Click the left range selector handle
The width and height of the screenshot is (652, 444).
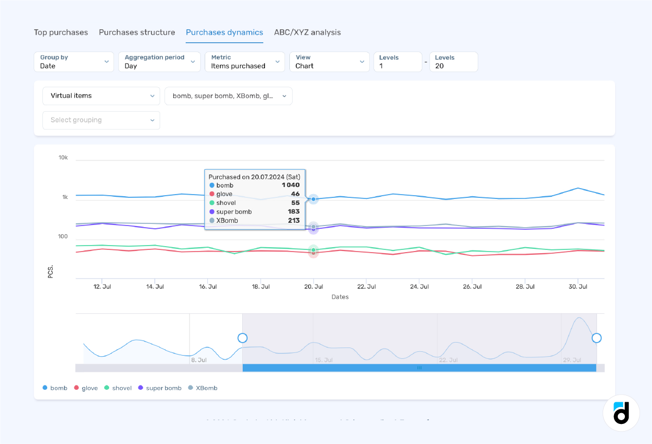(x=243, y=338)
